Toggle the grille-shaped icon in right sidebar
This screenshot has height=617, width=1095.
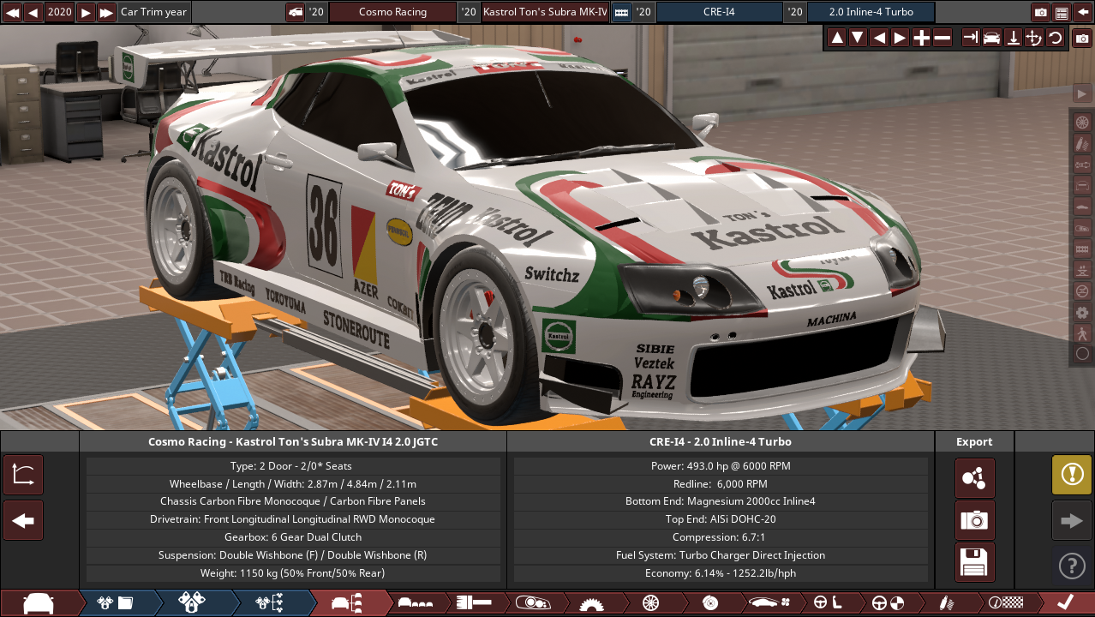pos(1082,249)
